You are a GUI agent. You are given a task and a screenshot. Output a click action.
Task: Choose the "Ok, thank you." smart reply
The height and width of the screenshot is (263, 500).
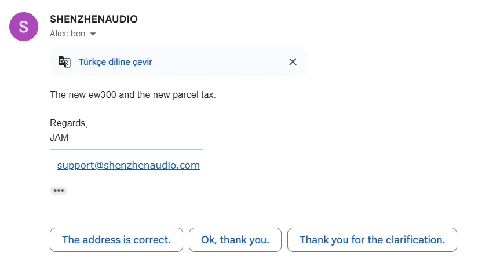tap(235, 240)
